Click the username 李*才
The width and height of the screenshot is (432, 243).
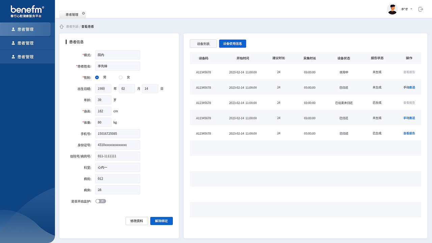(x=405, y=9)
